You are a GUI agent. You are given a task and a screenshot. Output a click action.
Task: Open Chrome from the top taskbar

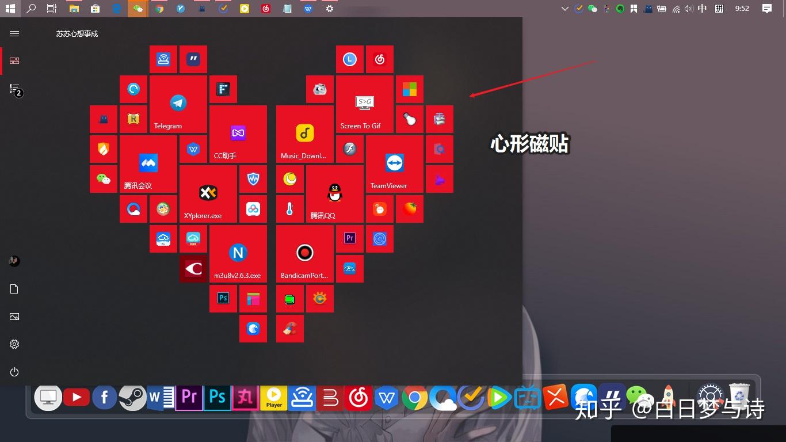tap(159, 9)
